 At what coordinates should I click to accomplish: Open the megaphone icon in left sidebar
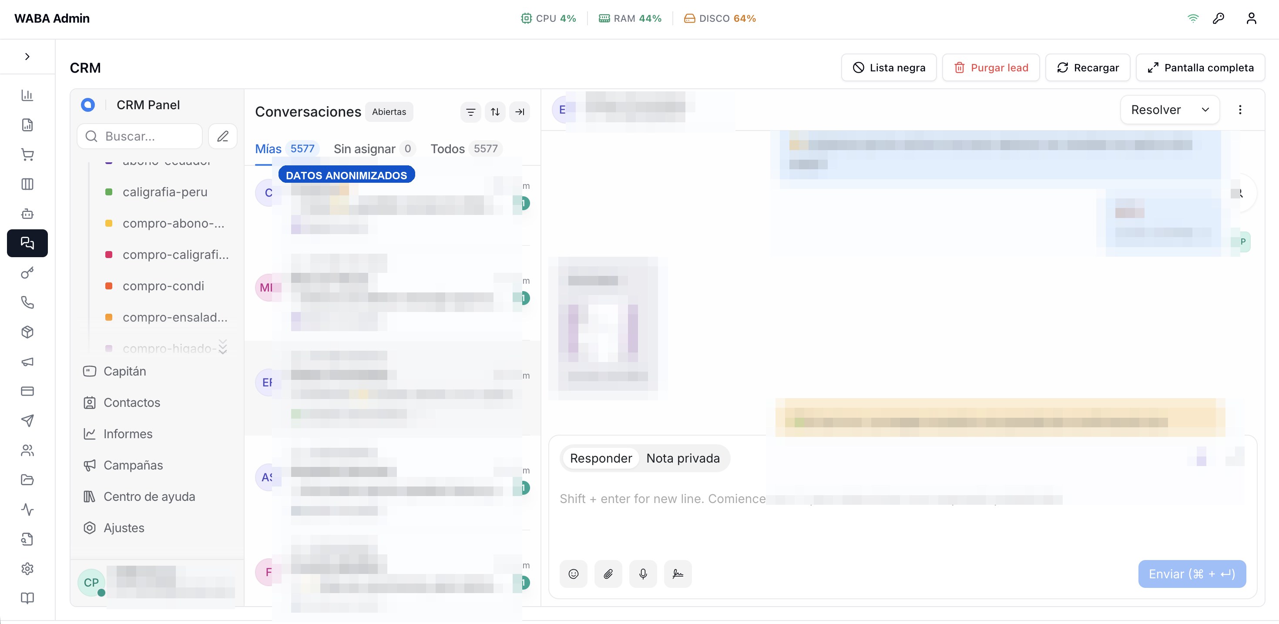pyautogui.click(x=27, y=362)
